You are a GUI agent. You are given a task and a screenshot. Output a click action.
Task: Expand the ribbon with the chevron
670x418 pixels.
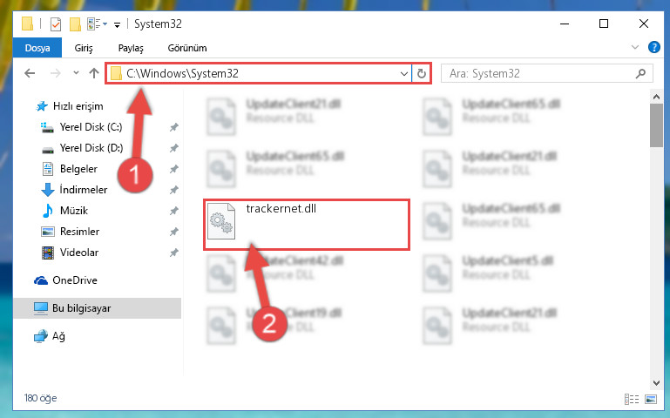pos(635,47)
